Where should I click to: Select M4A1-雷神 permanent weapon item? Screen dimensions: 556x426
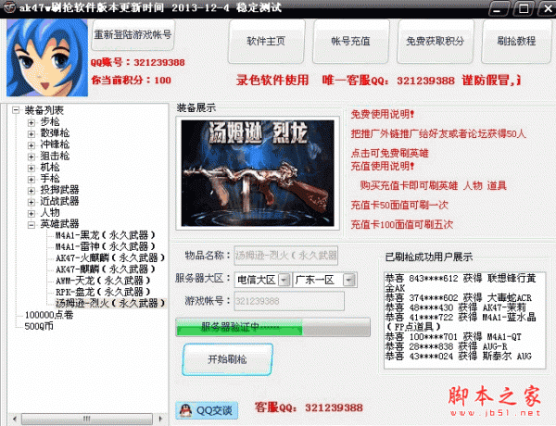[x=106, y=246]
